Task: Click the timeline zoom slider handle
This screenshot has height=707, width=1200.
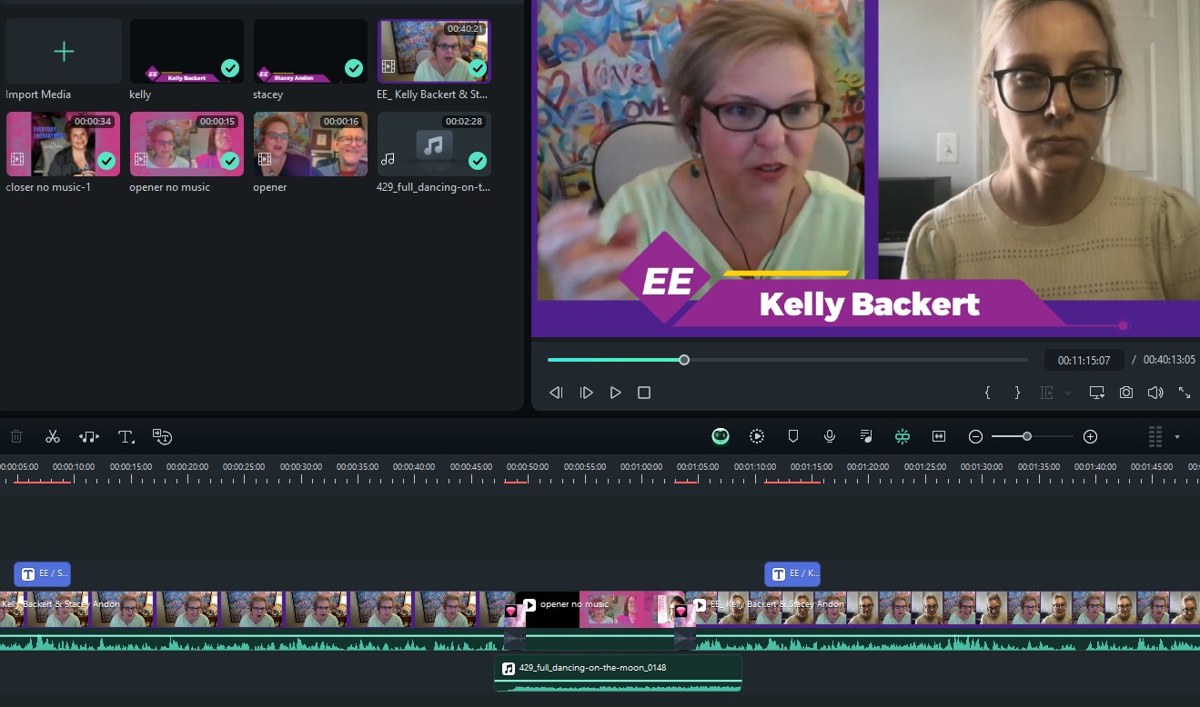Action: pyautogui.click(x=1027, y=436)
